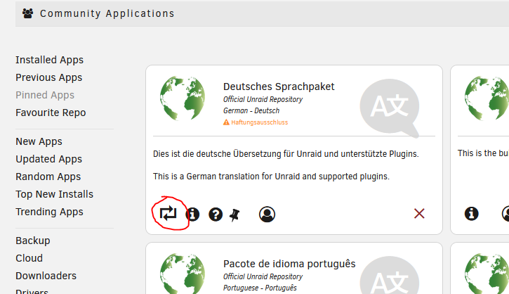Open Installed Apps section
The height and width of the screenshot is (294, 509).
49,60
